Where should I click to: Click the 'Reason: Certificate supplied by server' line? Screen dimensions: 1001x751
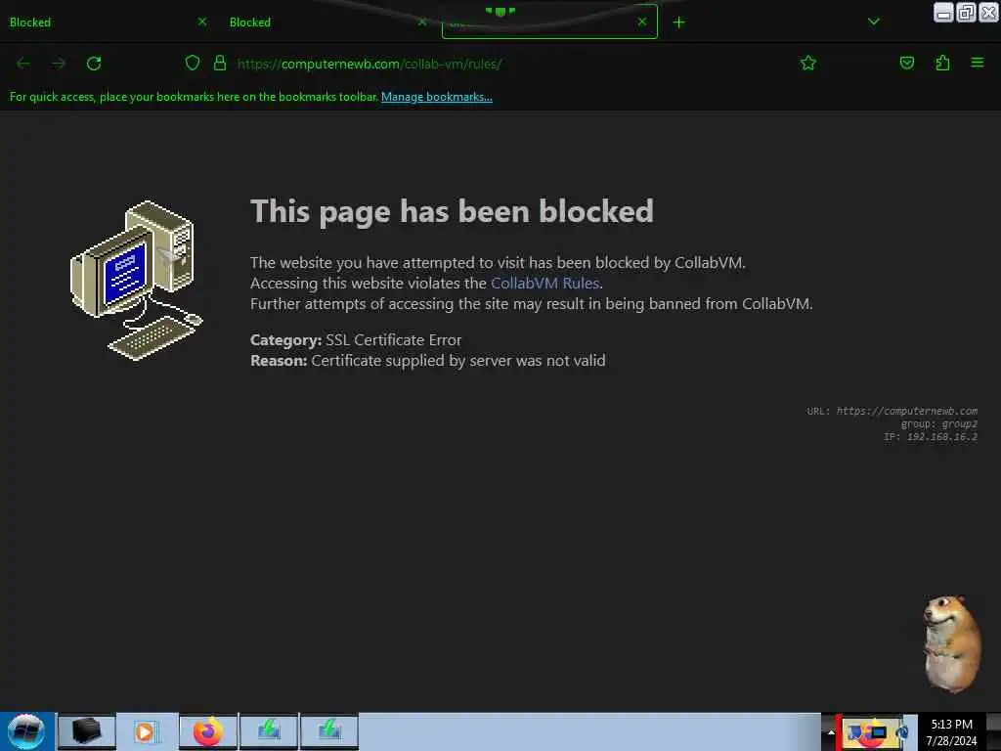[x=428, y=360]
